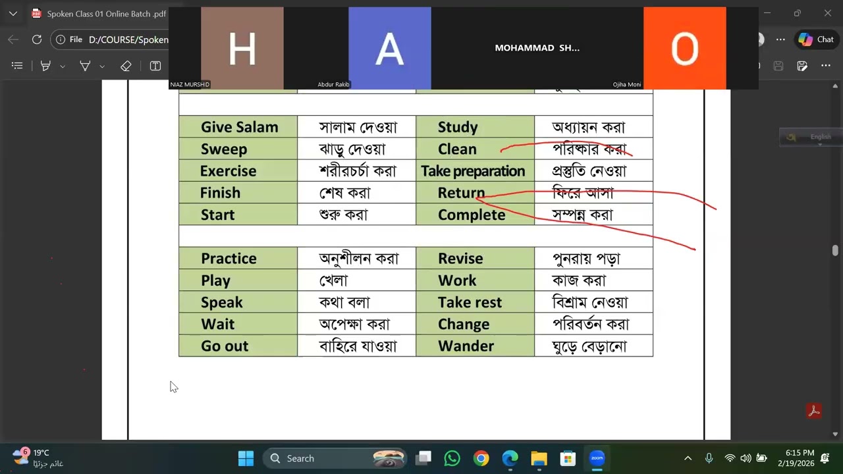Go back to previous page
Image resolution: width=843 pixels, height=474 pixels.
(13, 39)
